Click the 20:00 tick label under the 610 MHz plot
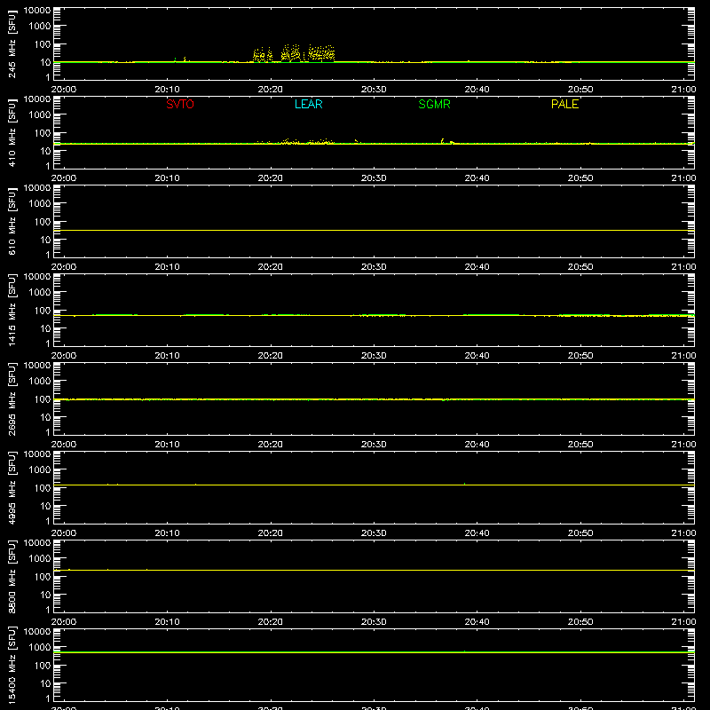This screenshot has height=710, width=710. click(x=64, y=267)
